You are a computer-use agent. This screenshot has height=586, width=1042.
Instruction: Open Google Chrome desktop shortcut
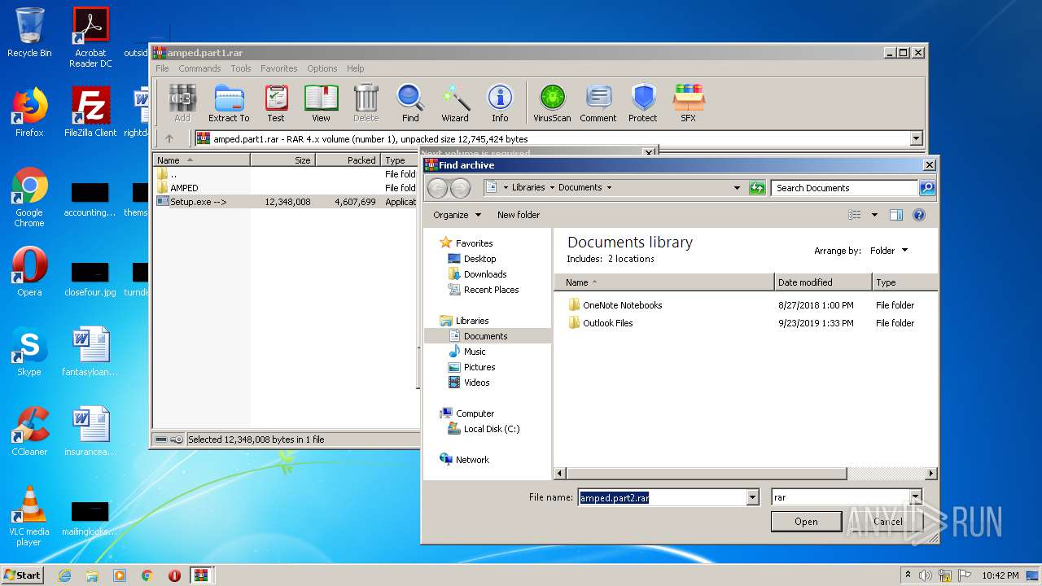pos(29,198)
